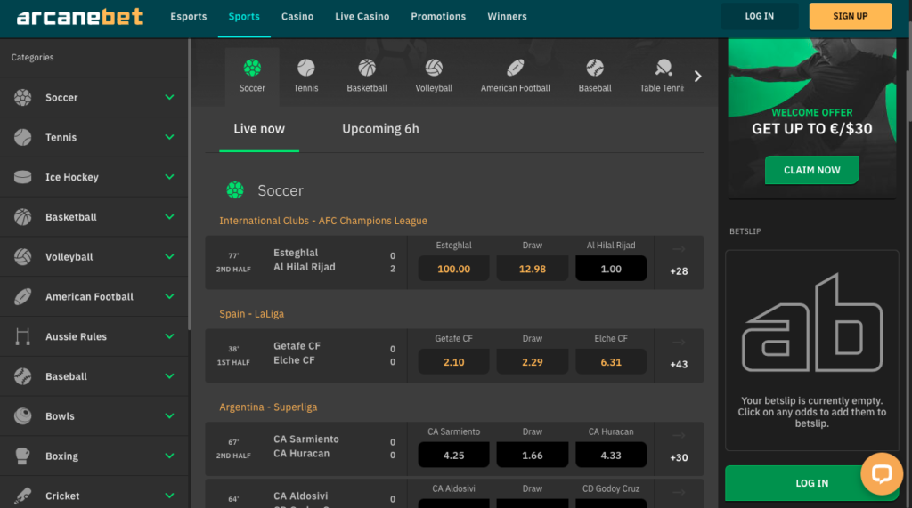912x508 pixels.
Task: Expand Boxing category chevron
Action: click(x=169, y=456)
